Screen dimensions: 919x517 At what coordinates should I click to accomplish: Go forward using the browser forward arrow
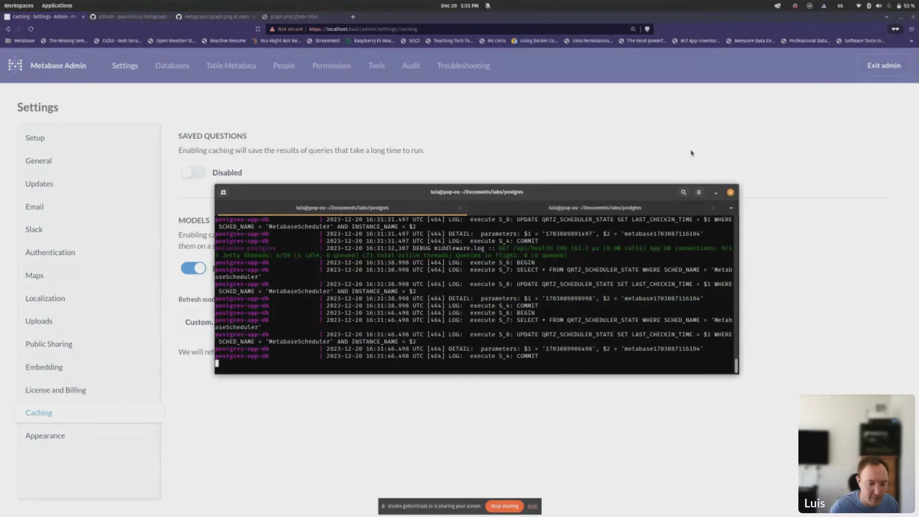(x=19, y=29)
